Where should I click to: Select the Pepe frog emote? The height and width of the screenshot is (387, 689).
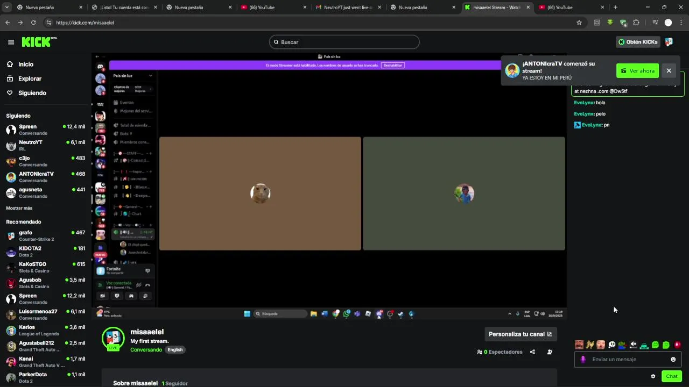[622, 345]
